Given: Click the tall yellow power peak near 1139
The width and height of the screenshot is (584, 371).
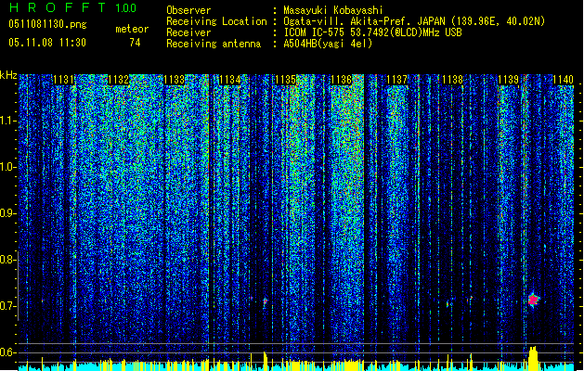Looking at the screenshot, I should (533, 358).
